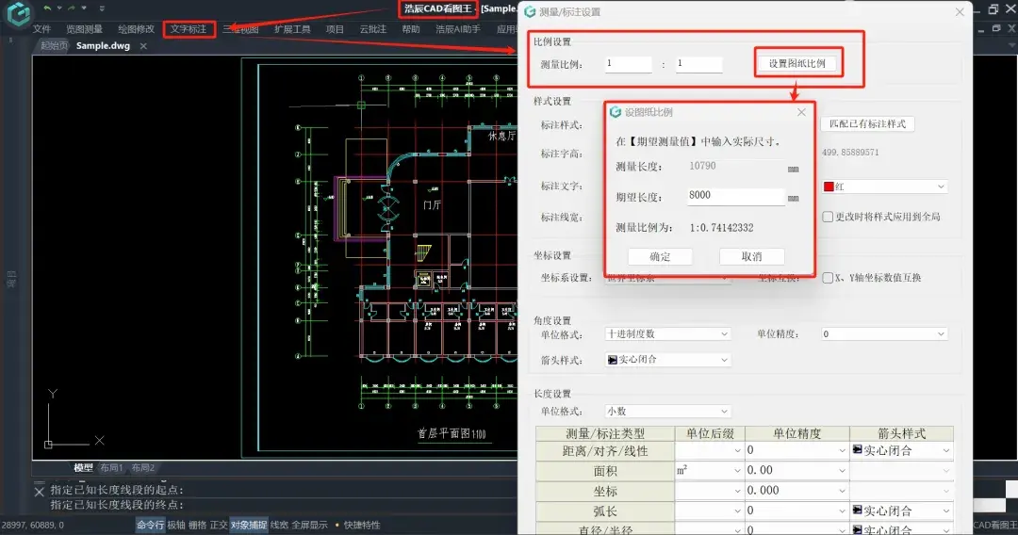The width and height of the screenshot is (1018, 535).
Task: Click 确定 in 设图纸比例 dialog
Action: (660, 256)
